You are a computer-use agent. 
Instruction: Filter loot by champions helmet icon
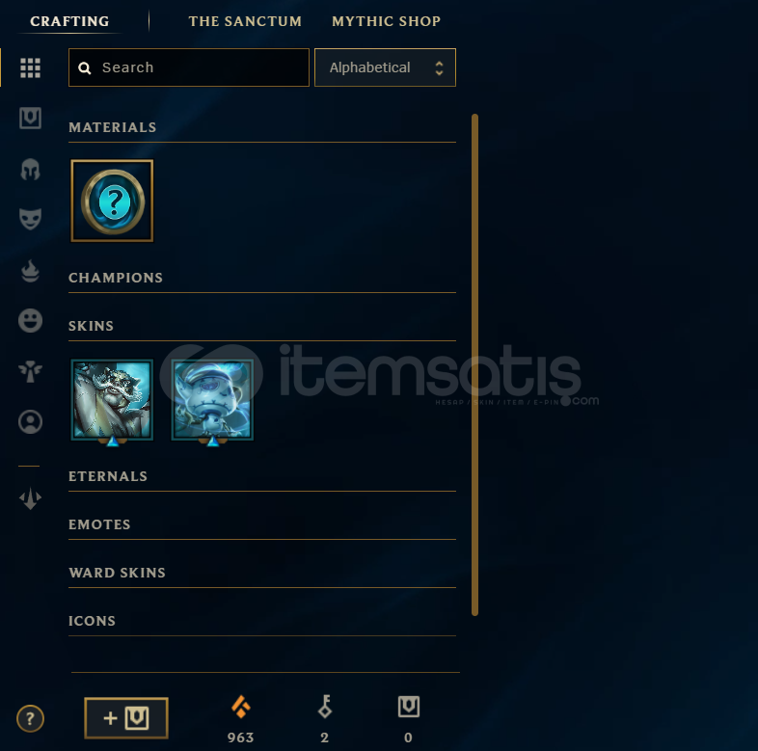30,170
